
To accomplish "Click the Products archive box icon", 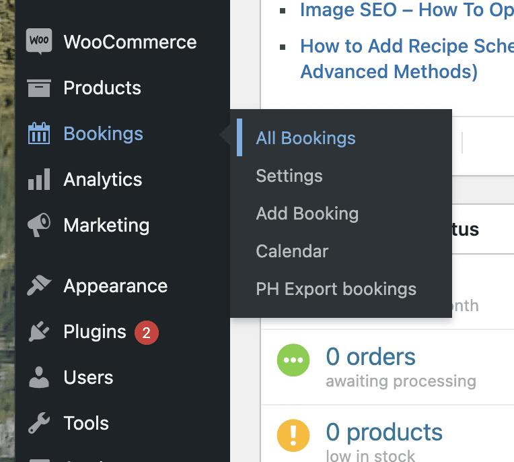I will coord(39,88).
